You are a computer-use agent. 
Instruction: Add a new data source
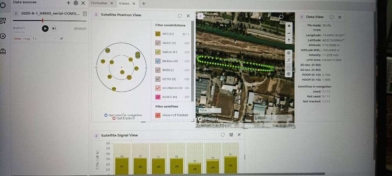(69, 3)
